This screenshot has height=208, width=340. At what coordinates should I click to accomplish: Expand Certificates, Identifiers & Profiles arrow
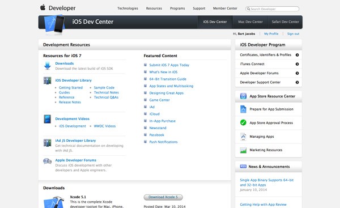tap(297, 55)
